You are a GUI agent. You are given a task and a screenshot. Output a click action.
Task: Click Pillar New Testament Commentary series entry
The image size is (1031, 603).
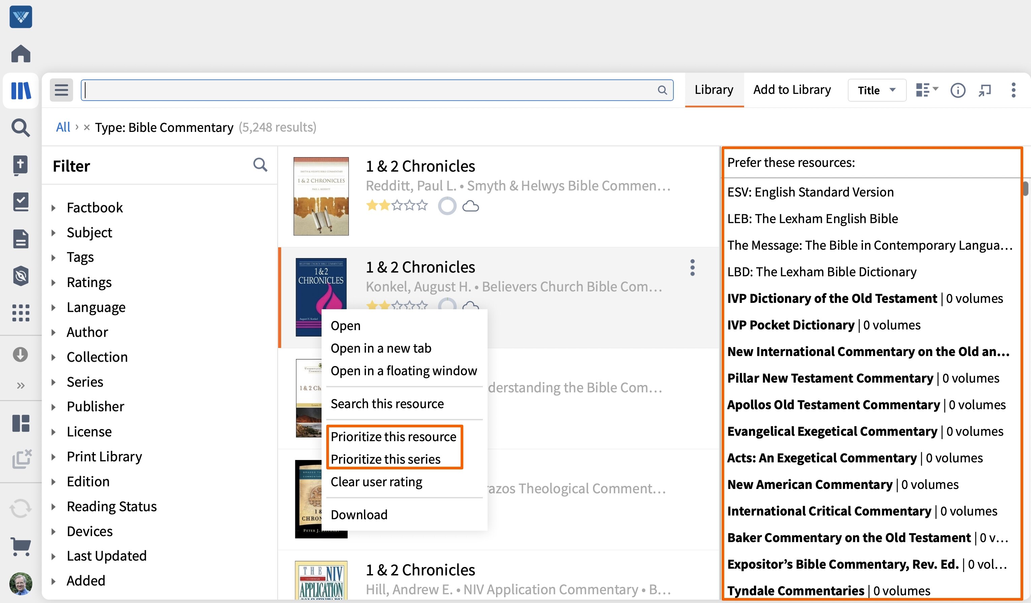[x=863, y=378]
